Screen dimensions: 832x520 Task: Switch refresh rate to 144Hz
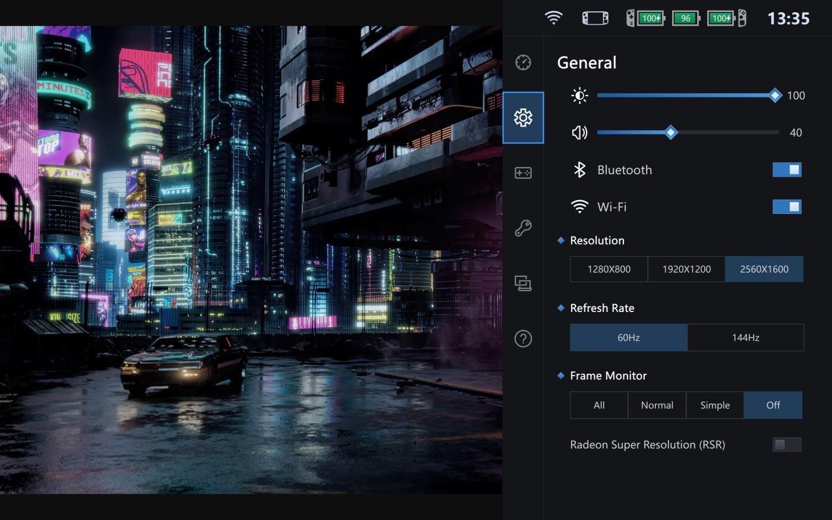pyautogui.click(x=745, y=338)
